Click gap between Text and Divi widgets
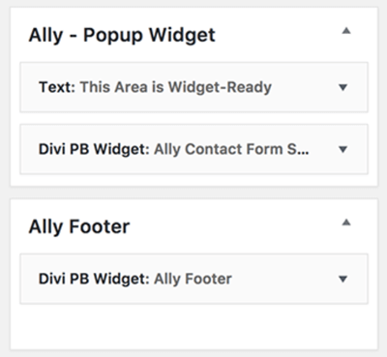 coord(193,118)
